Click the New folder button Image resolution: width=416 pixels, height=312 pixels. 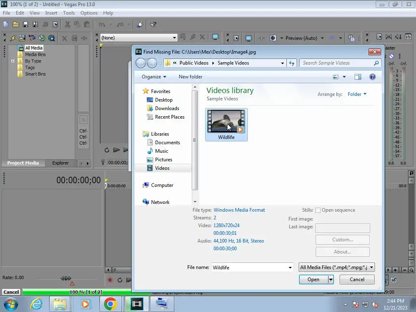191,77
